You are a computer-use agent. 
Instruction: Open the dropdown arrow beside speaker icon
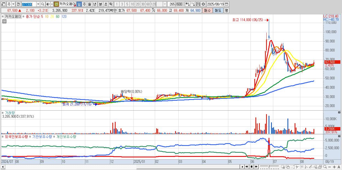click(x=52, y=4)
